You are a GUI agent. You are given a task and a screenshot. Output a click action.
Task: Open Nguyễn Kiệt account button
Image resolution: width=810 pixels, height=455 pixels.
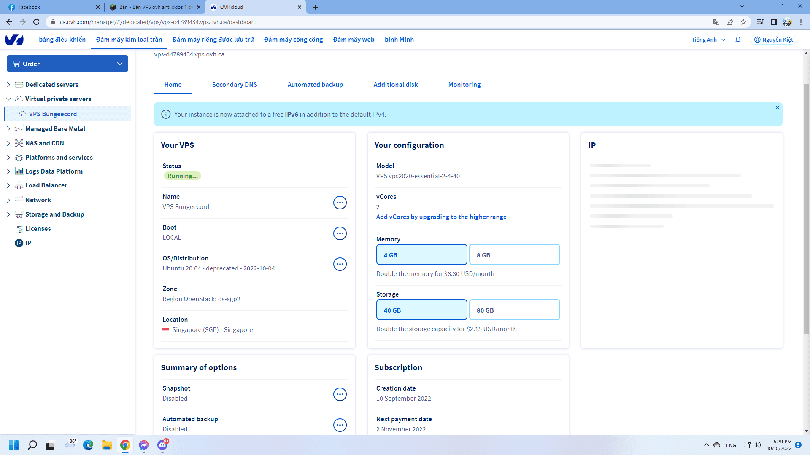click(773, 40)
